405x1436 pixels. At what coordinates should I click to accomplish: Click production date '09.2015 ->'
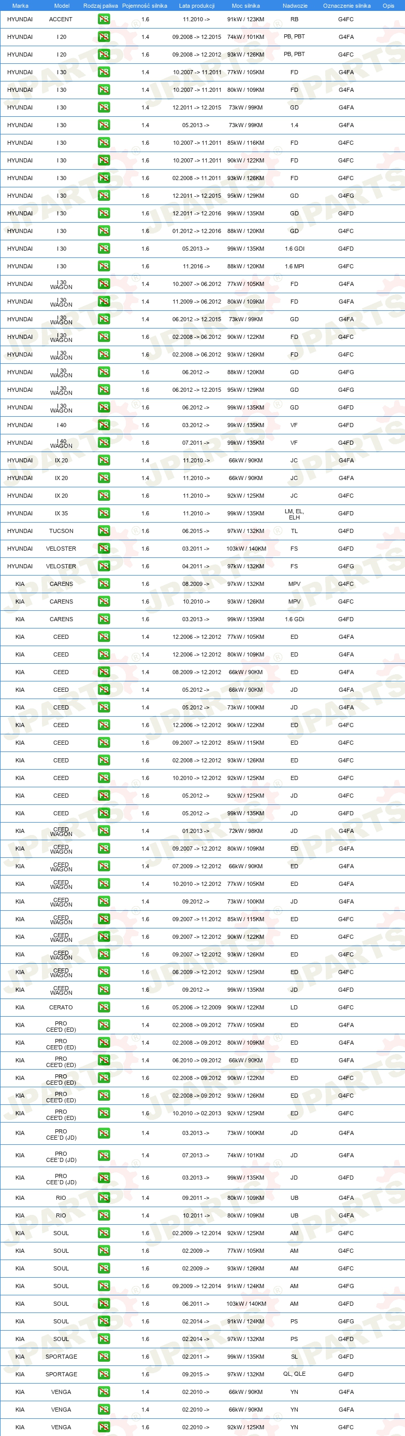coord(196,1374)
